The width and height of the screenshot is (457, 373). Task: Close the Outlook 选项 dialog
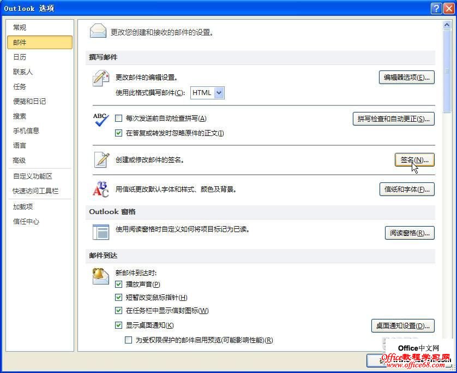tap(449, 8)
